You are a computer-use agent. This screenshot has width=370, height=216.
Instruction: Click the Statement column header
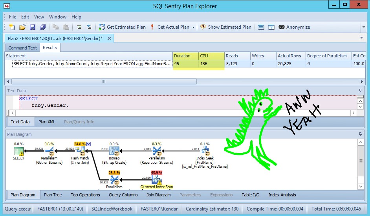click(x=89, y=56)
